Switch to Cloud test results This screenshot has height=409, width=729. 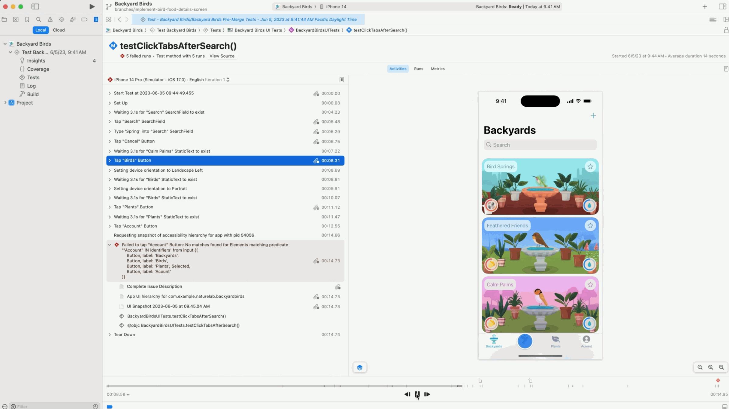pyautogui.click(x=59, y=30)
